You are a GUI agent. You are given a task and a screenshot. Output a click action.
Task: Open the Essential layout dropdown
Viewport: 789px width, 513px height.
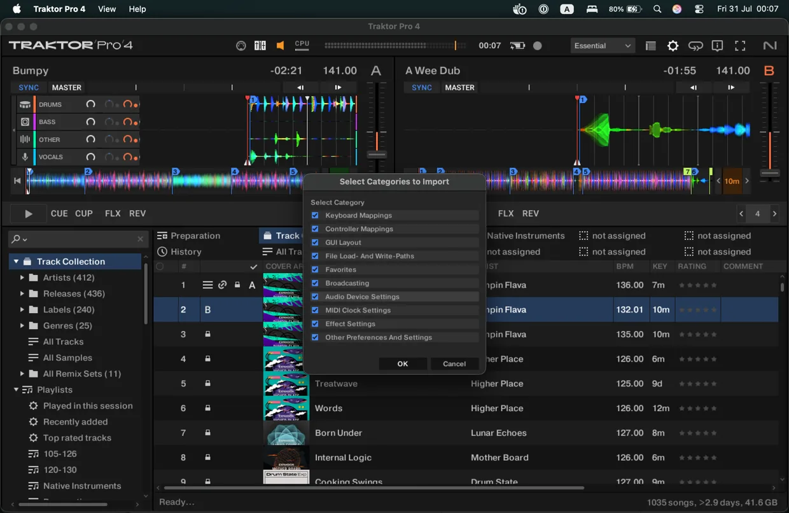pyautogui.click(x=602, y=46)
